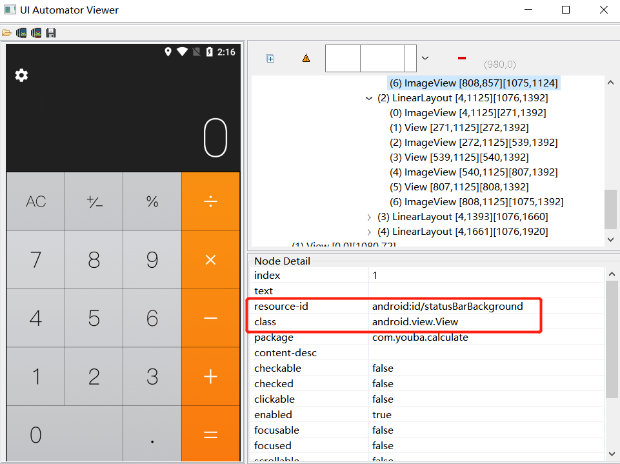Click the Open folder icon in toolbar
Screen dimensions: 620x464
(x=6, y=32)
